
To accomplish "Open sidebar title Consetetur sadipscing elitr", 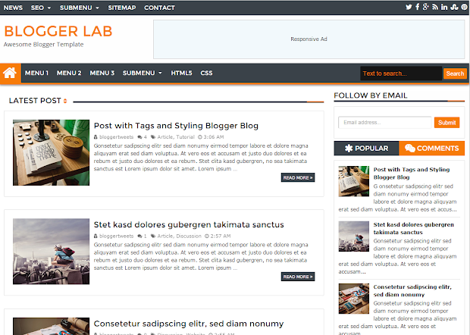I will [412, 290].
